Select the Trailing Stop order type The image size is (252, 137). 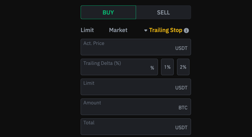click(x=165, y=30)
